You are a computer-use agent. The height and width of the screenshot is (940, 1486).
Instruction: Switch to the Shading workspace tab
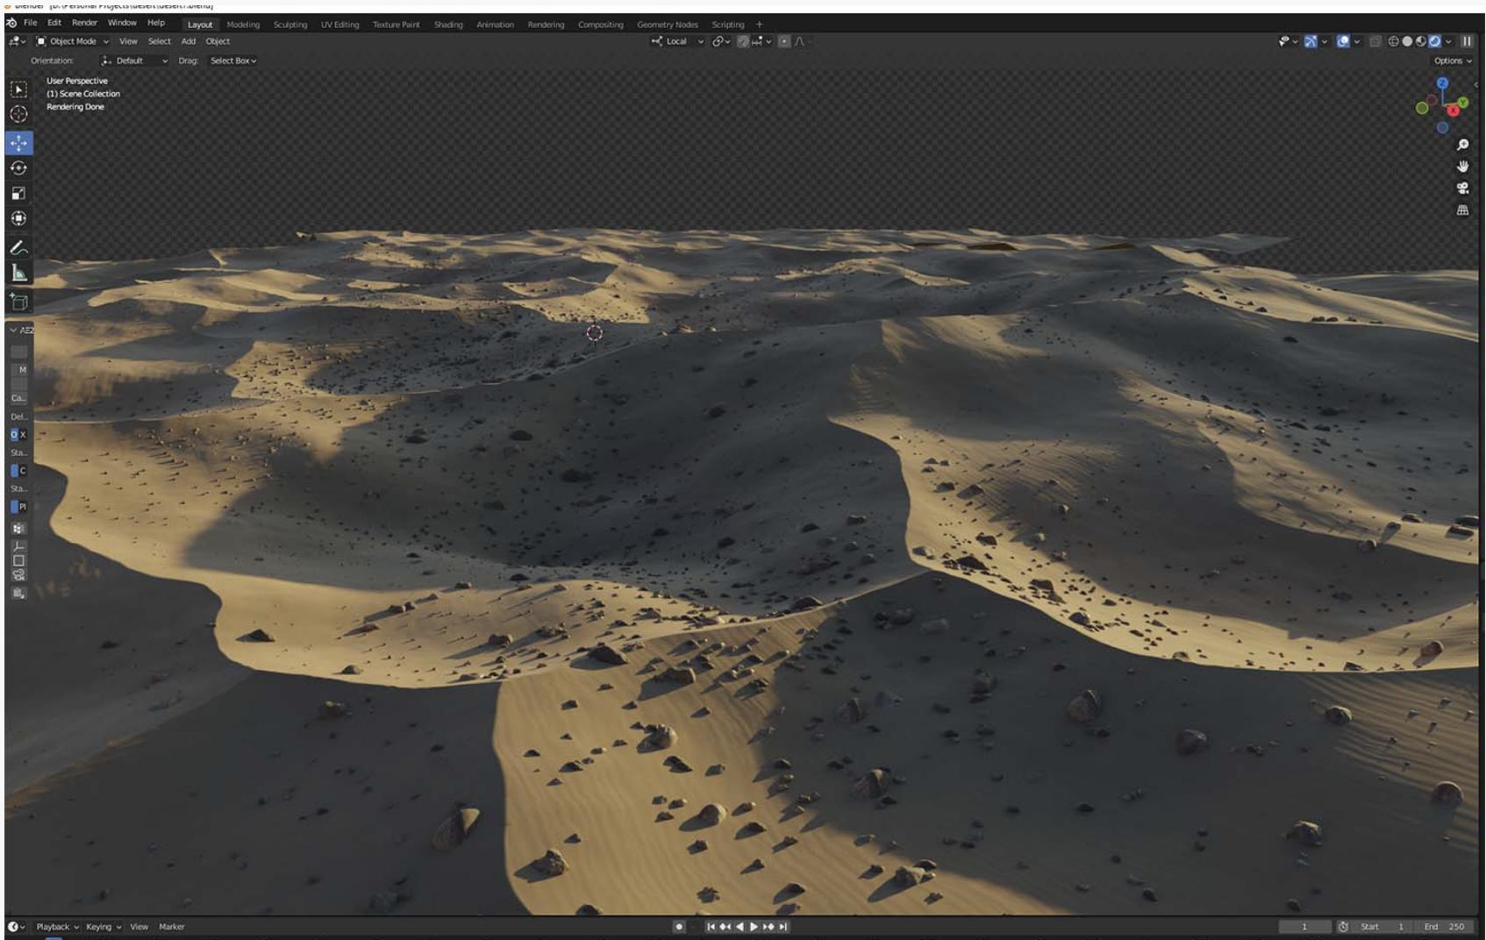coord(447,25)
